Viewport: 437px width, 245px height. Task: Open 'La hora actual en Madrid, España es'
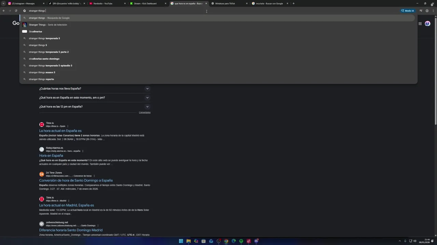66,205
